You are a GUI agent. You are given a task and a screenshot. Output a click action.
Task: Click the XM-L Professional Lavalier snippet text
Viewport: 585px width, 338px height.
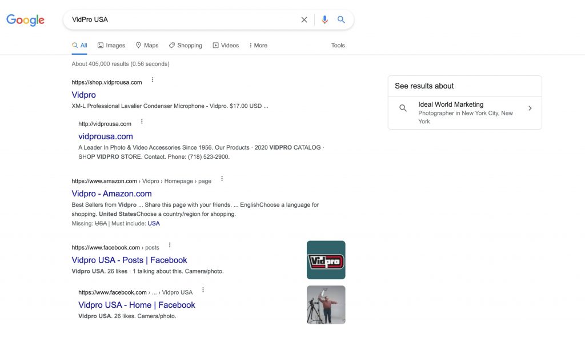tap(170, 106)
